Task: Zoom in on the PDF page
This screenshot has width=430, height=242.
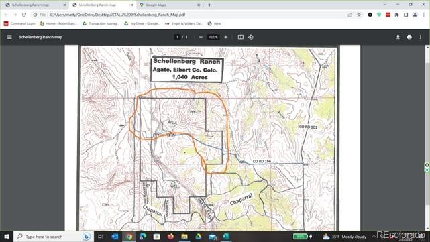Action: (225, 37)
